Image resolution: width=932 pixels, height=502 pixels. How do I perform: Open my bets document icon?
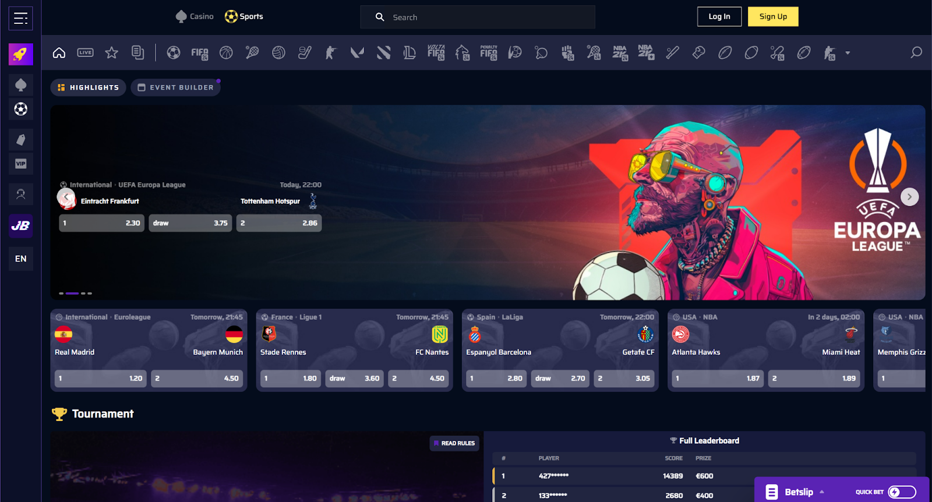click(137, 53)
